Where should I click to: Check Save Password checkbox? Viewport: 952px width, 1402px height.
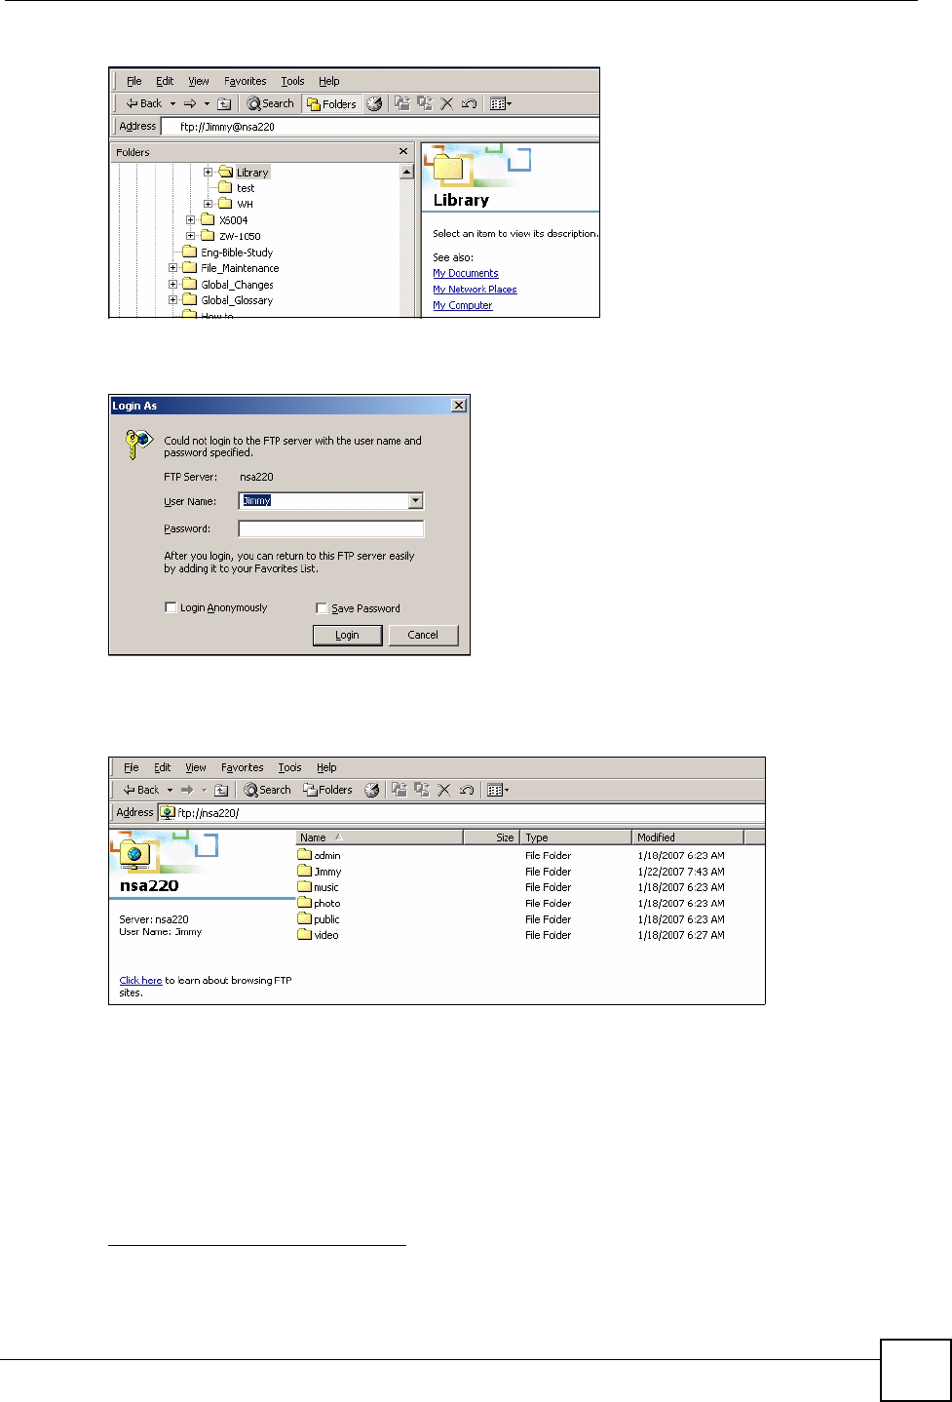[322, 608]
